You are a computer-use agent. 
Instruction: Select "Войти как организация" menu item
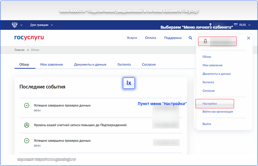coord(217,112)
